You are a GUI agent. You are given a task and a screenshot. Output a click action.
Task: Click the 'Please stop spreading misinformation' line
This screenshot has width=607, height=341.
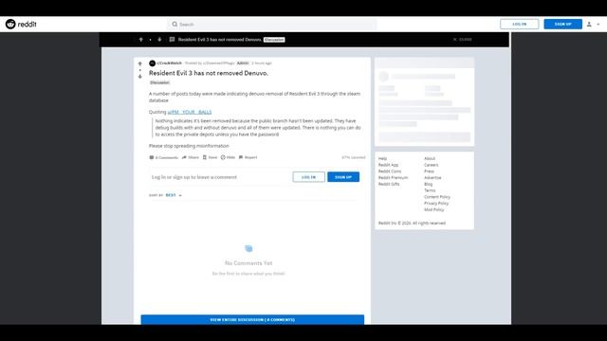point(189,146)
